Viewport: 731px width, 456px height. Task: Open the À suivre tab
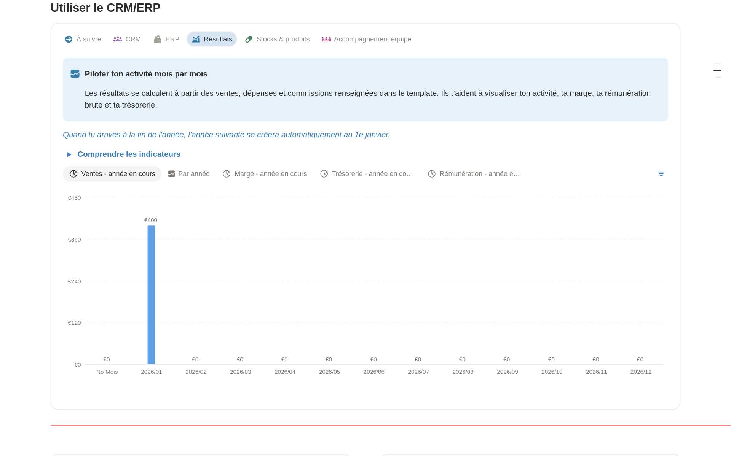pos(83,39)
